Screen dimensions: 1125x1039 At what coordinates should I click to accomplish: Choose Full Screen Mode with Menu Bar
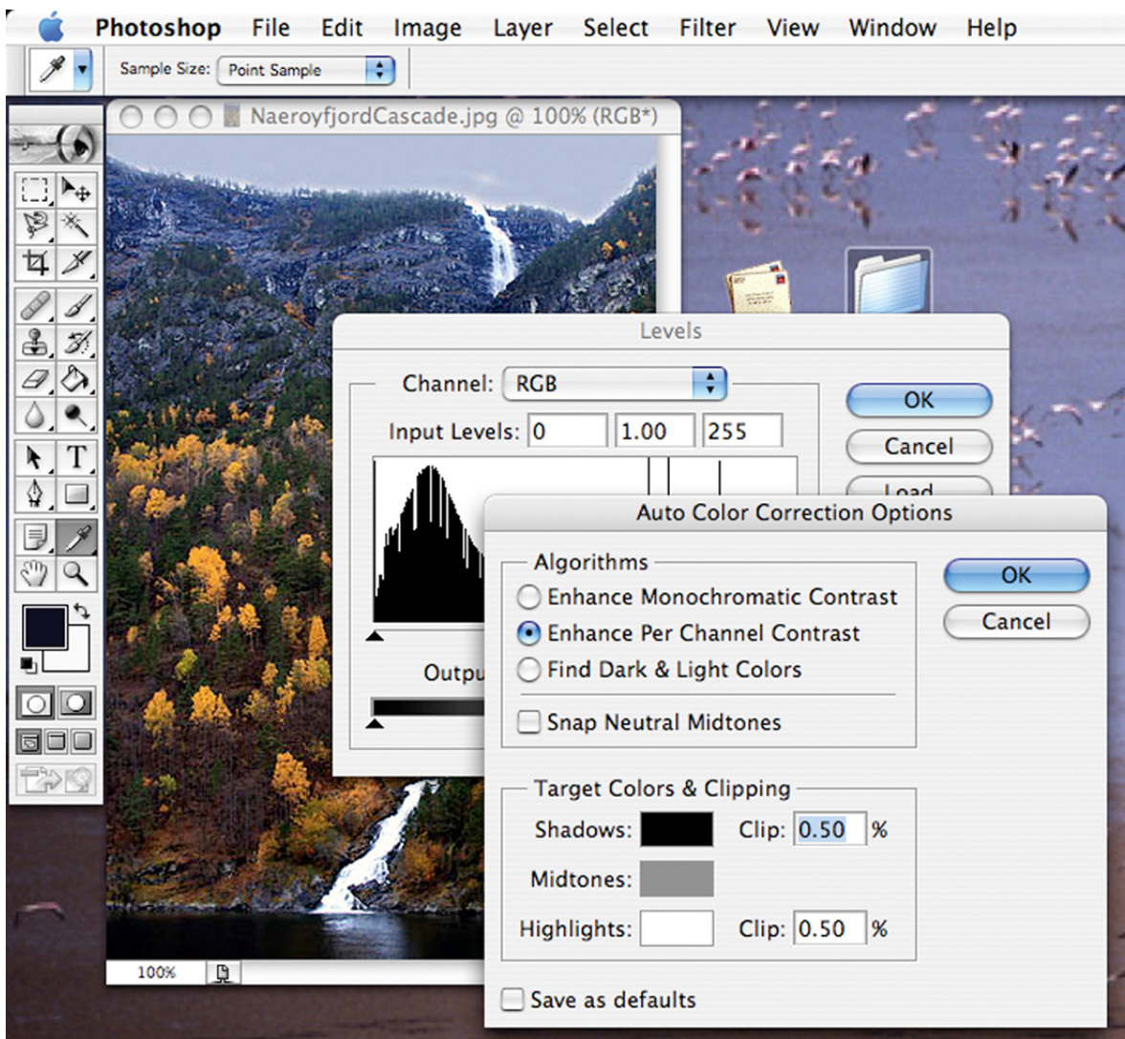(x=55, y=741)
